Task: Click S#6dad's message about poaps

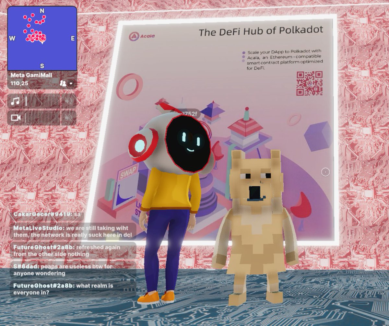Action: pyautogui.click(x=73, y=270)
